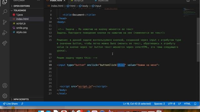Click index.html in the breadcrumb
200x112 pixels.
[x=57, y=6]
